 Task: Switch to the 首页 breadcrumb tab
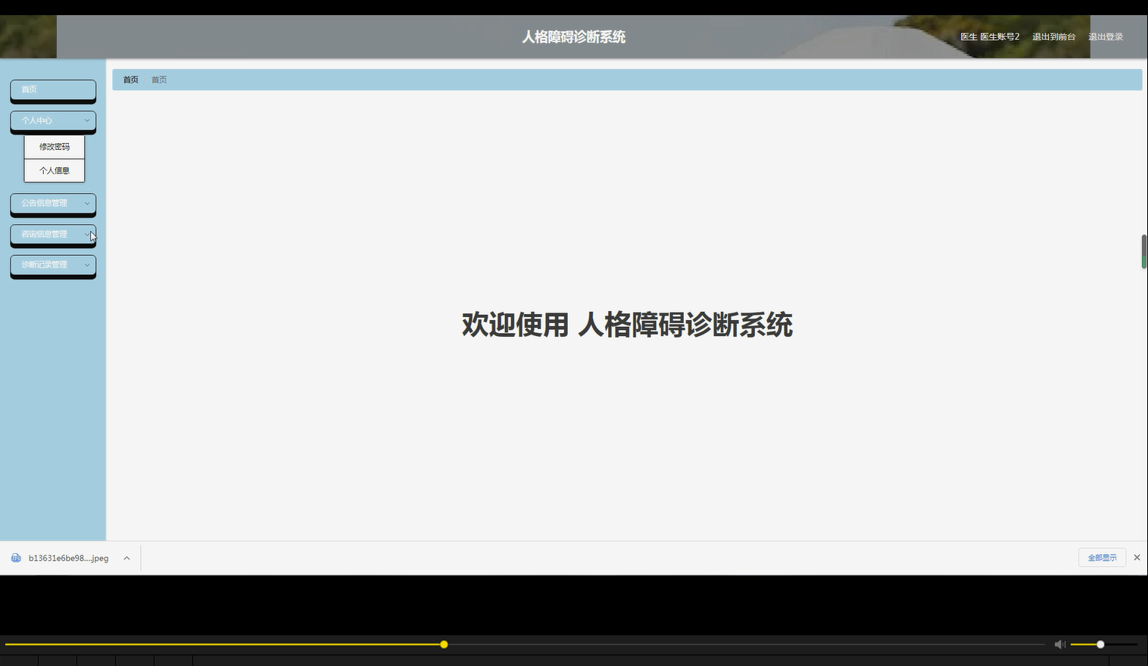[159, 79]
